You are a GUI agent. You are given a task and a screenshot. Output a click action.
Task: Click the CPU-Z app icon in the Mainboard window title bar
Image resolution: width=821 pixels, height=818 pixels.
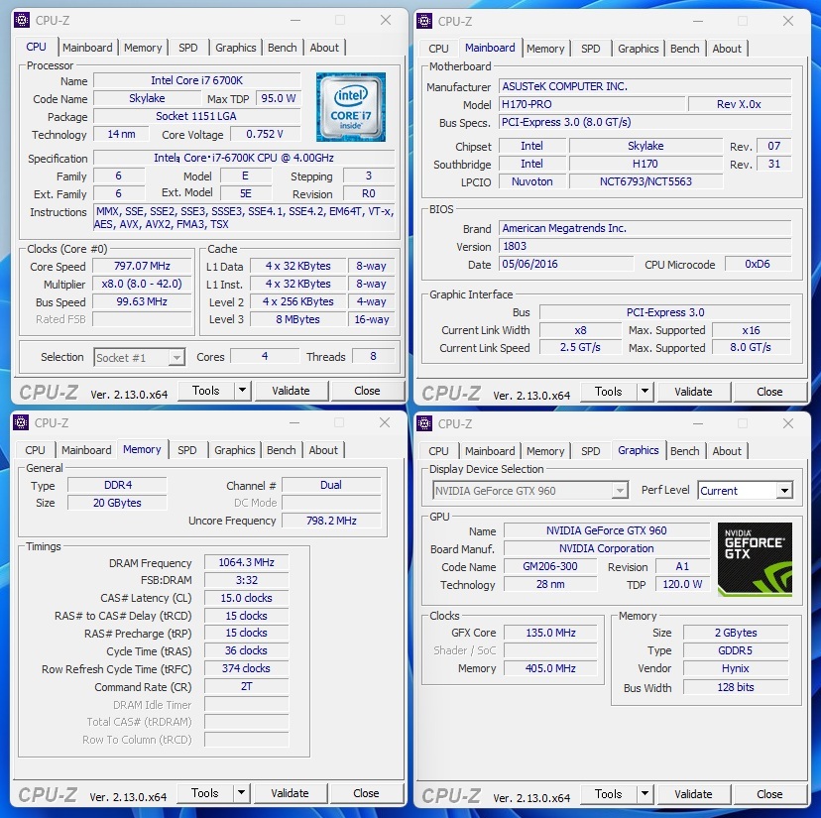click(x=424, y=21)
